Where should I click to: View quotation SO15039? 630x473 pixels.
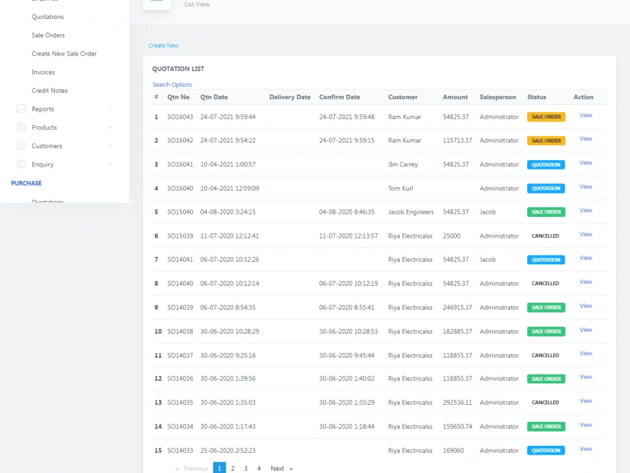click(x=585, y=235)
